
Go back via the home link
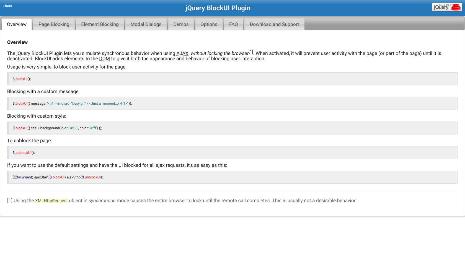point(7,6)
